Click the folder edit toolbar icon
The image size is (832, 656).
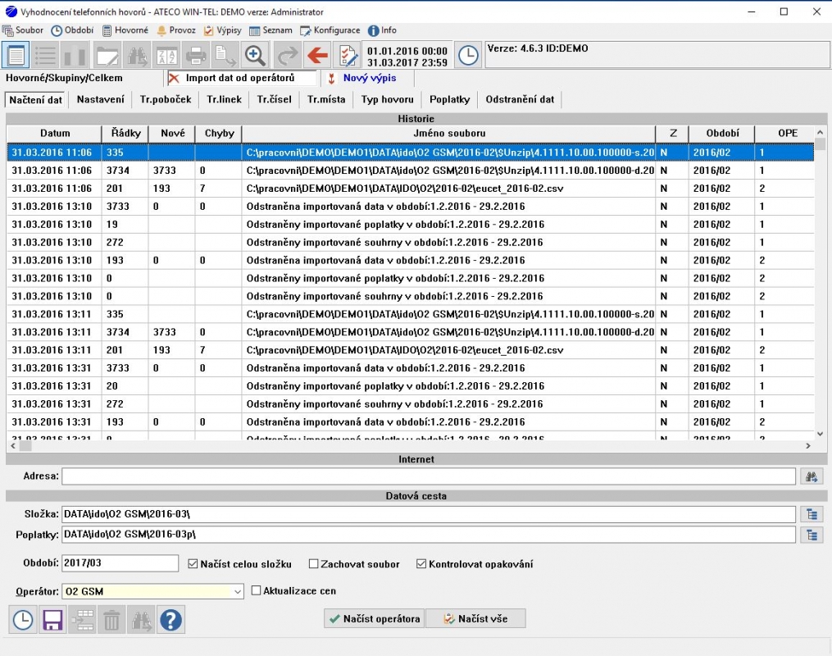(x=107, y=55)
